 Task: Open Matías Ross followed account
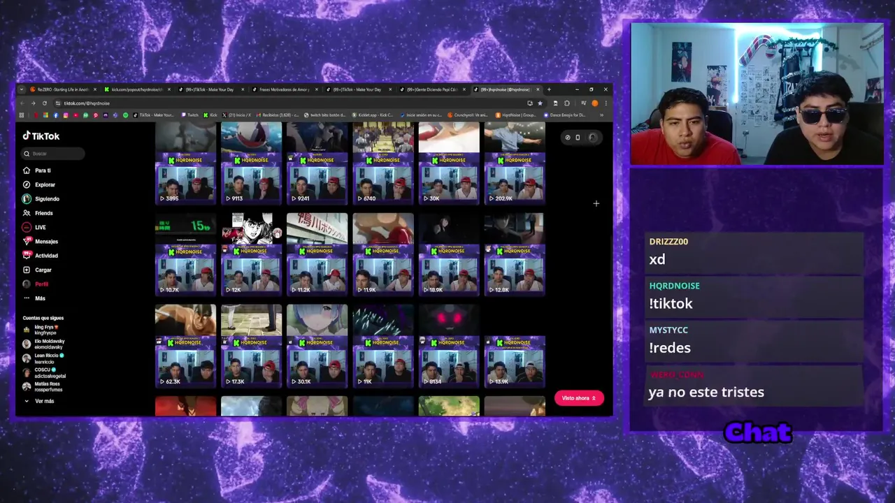pyautogui.click(x=43, y=386)
